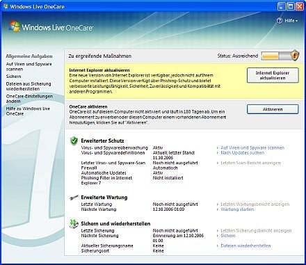This screenshot has height=265, width=306.
Task: Click the green shield Erweiterter Schutz icon
Action: (74, 140)
